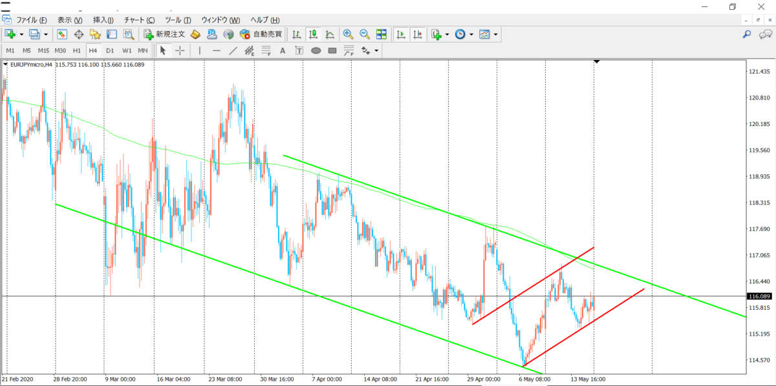Expand the new chart dropdown arrow
Image resolution: width=776 pixels, height=386 pixels.
(x=21, y=34)
